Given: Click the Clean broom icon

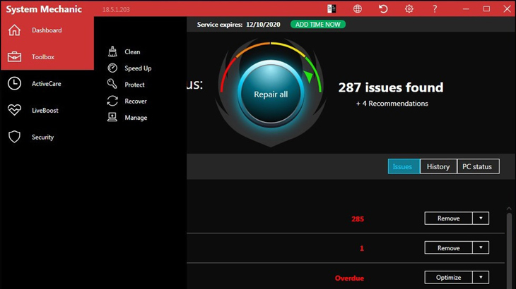Looking at the screenshot, I should click(x=112, y=51).
